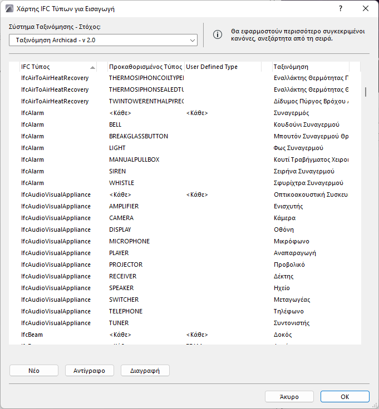Click the help question mark button
Image resolution: width=379 pixels, height=409 pixels.
tap(341, 8)
